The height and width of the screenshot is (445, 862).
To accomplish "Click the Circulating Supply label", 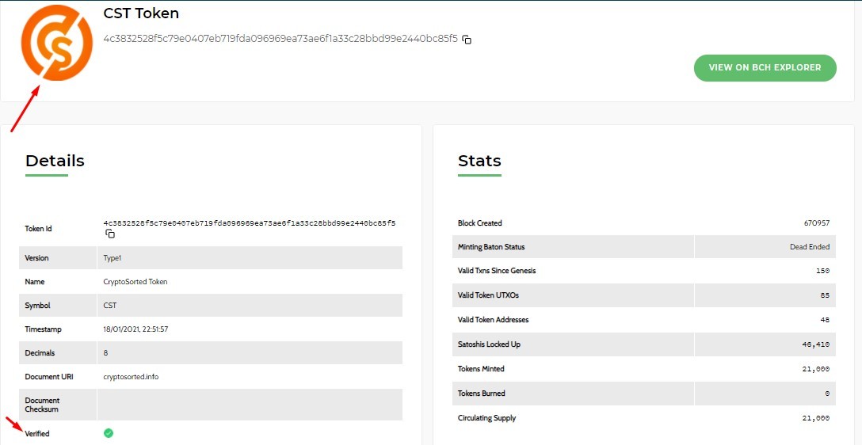I will pos(487,417).
